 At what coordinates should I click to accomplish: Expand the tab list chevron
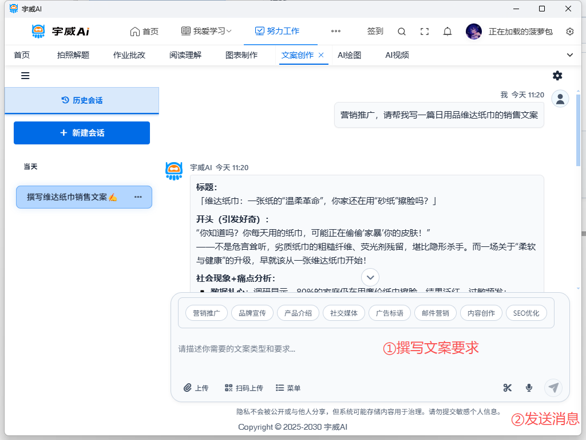569,55
